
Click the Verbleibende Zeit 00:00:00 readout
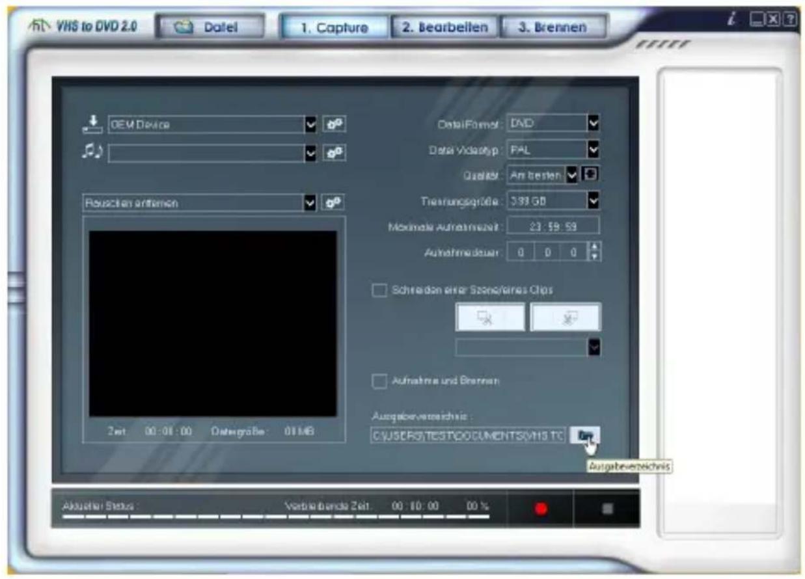click(362, 505)
